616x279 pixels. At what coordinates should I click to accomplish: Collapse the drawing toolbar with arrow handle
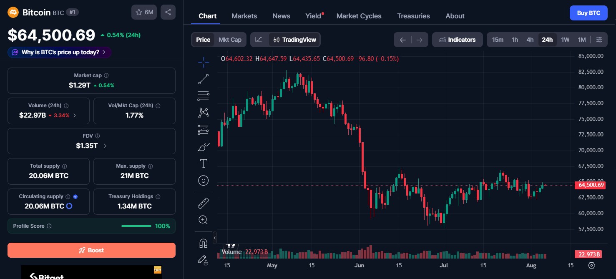click(215, 238)
